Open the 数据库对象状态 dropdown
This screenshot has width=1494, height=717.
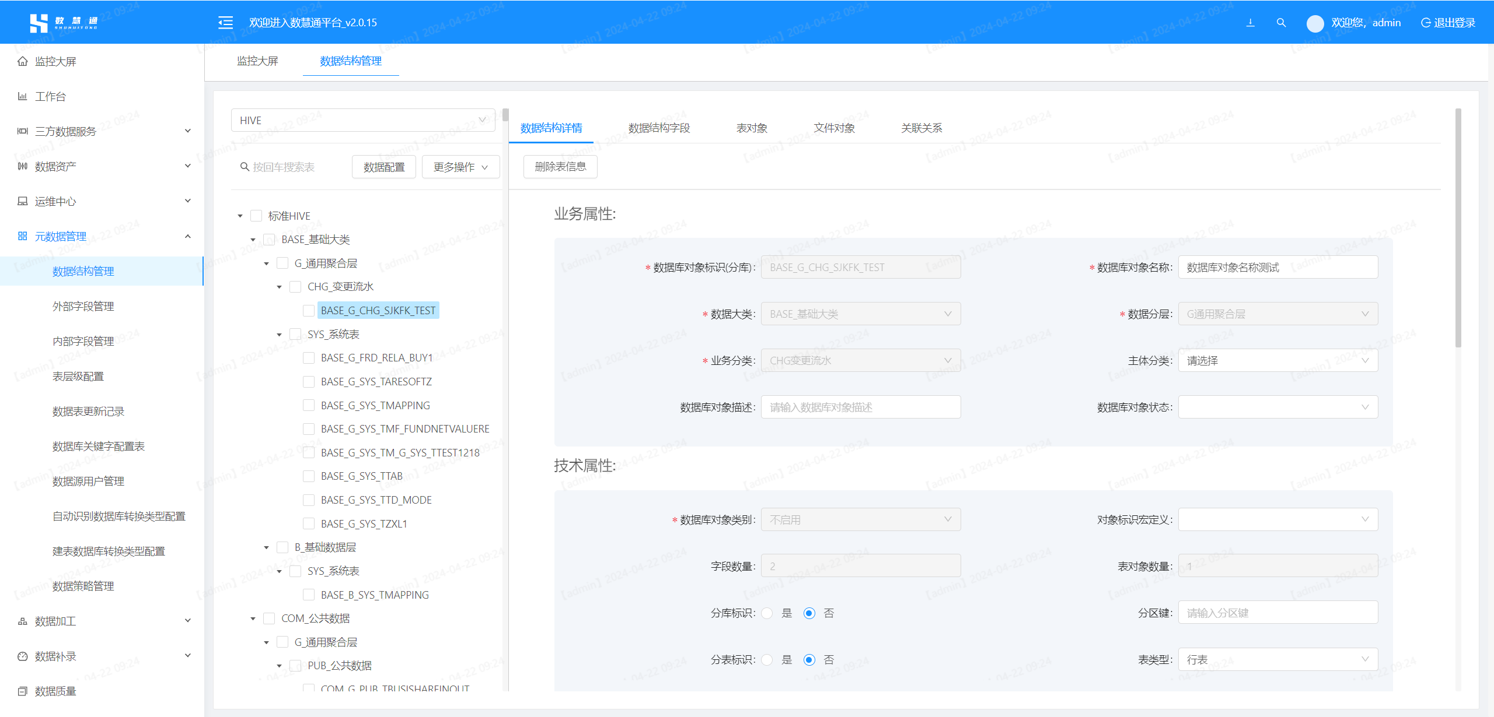click(x=1278, y=407)
